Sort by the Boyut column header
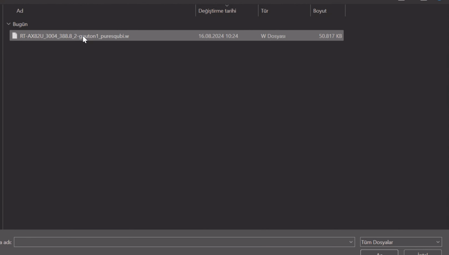Image resolution: width=449 pixels, height=255 pixels. [320, 11]
